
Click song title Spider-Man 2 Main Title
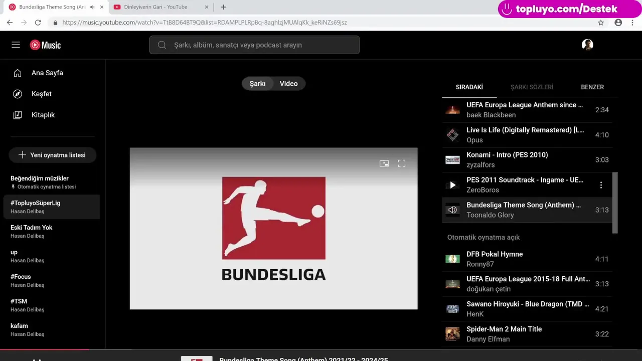coord(504,329)
